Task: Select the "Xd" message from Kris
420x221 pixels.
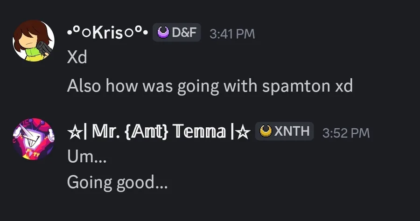Action: [77, 57]
